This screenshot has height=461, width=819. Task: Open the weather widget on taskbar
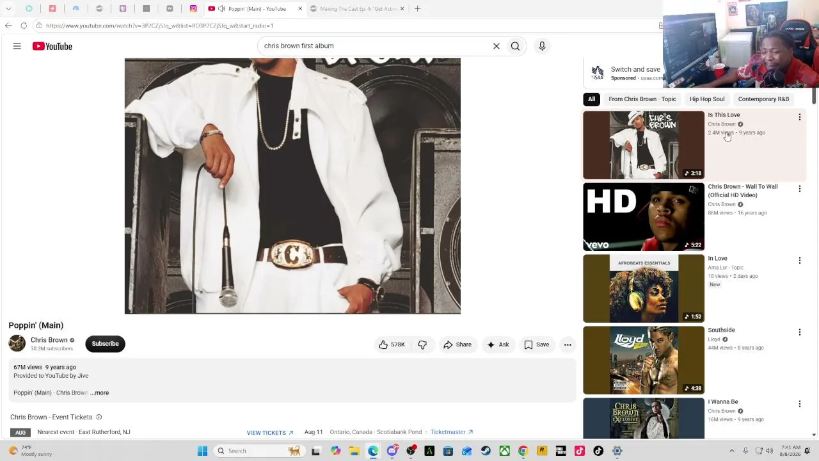tap(30, 451)
